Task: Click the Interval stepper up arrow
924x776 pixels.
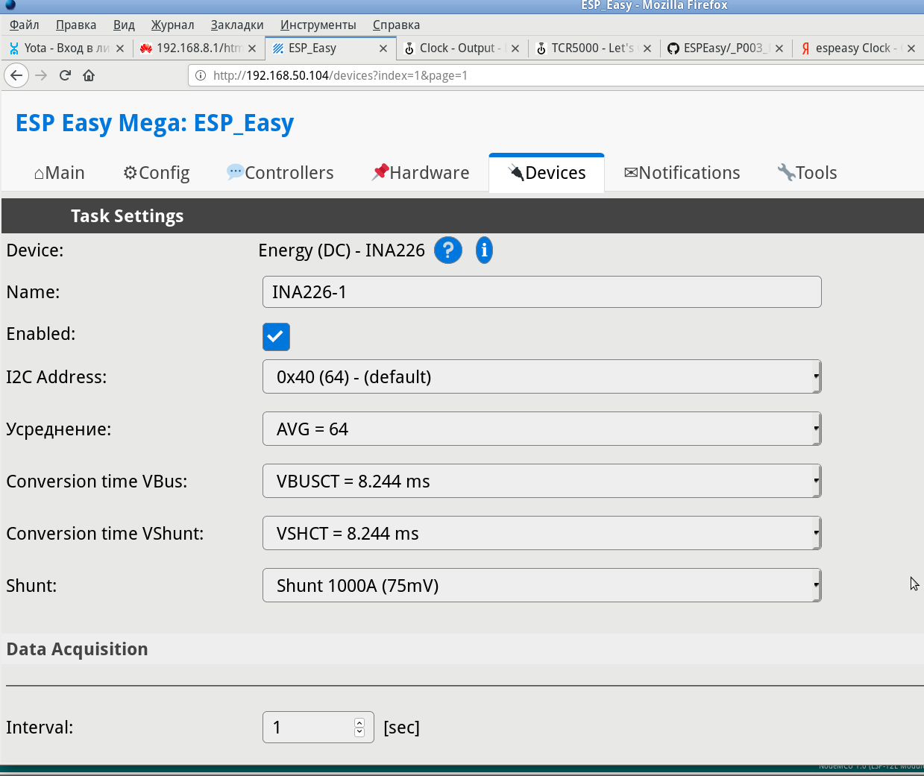Action: pos(359,722)
